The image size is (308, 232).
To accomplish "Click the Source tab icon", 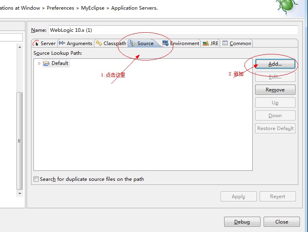I will pos(133,43).
